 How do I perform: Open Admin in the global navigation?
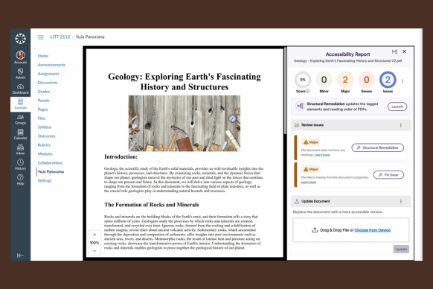point(20,74)
